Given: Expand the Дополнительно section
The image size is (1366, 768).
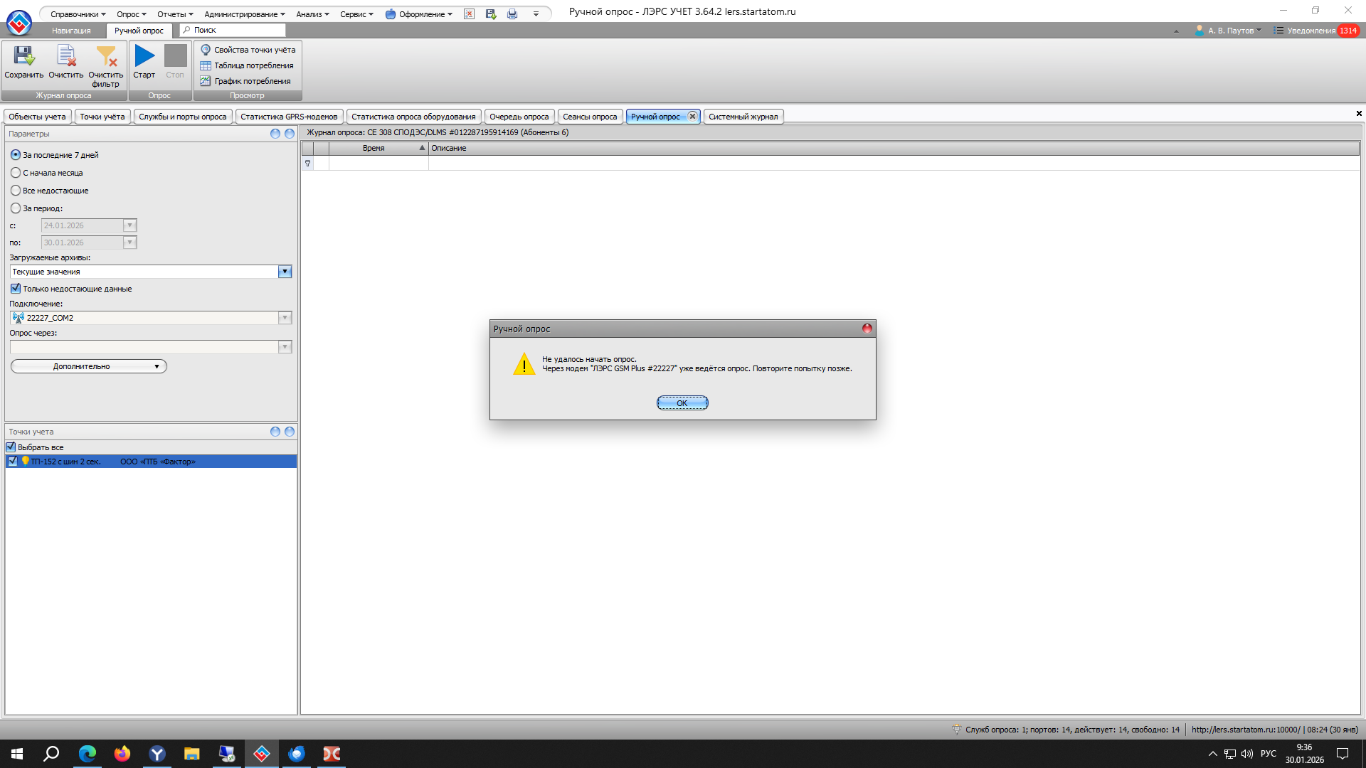Looking at the screenshot, I should click(89, 366).
